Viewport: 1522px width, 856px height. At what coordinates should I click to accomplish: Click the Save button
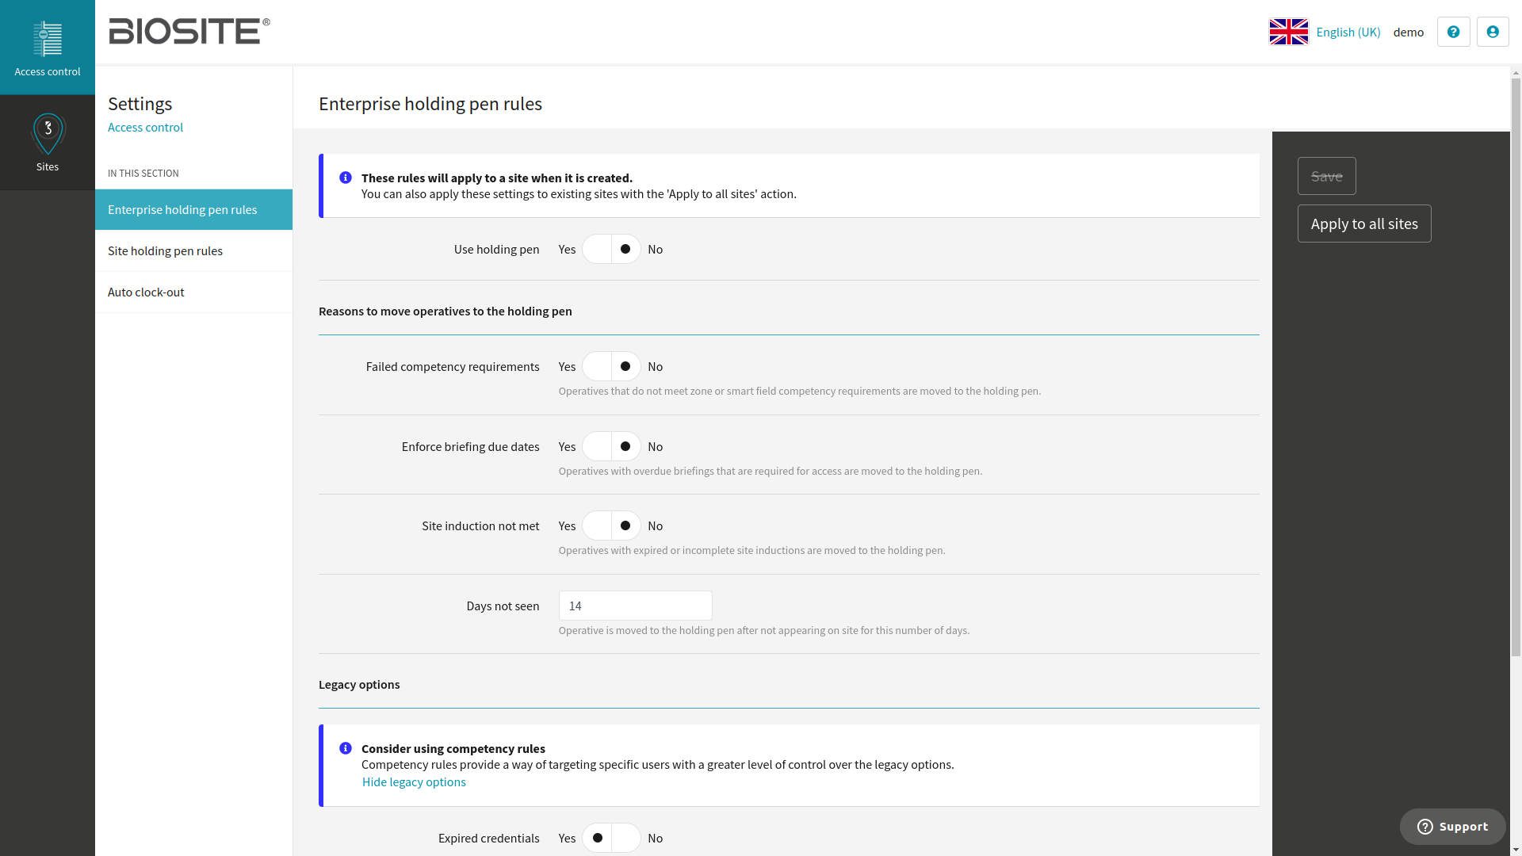coord(1326,176)
